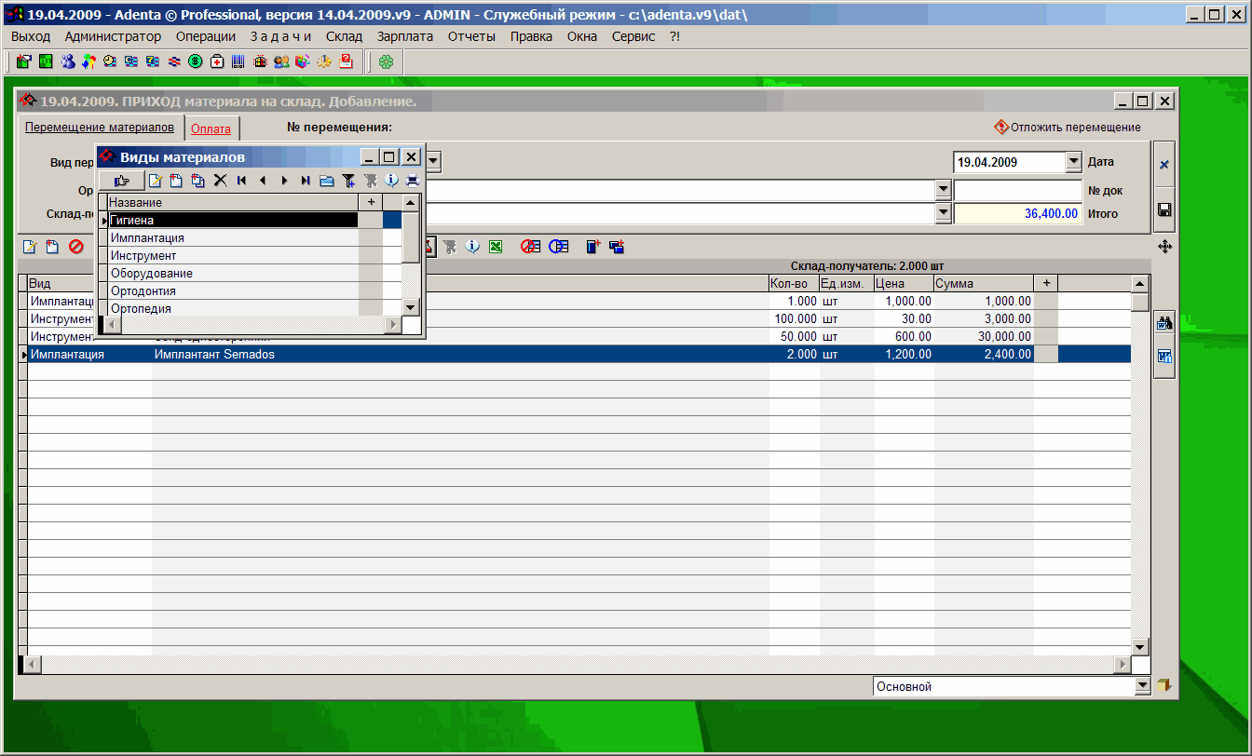Click the № док input field

pyautogui.click(x=1017, y=190)
